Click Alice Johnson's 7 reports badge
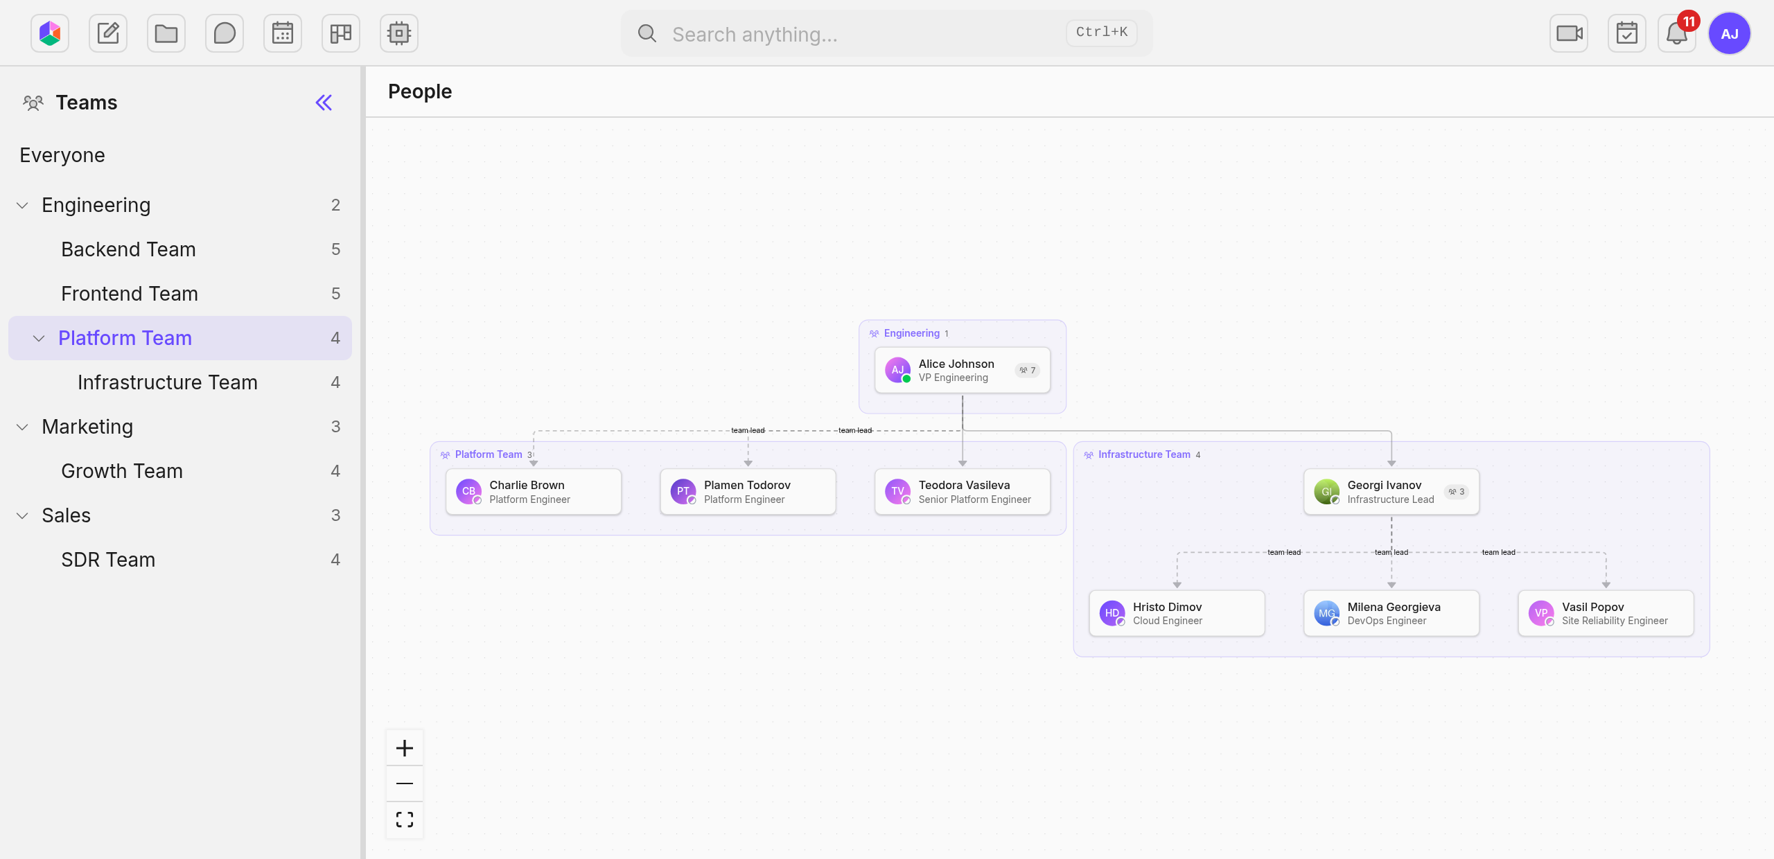The height and width of the screenshot is (859, 1774). 1028,370
